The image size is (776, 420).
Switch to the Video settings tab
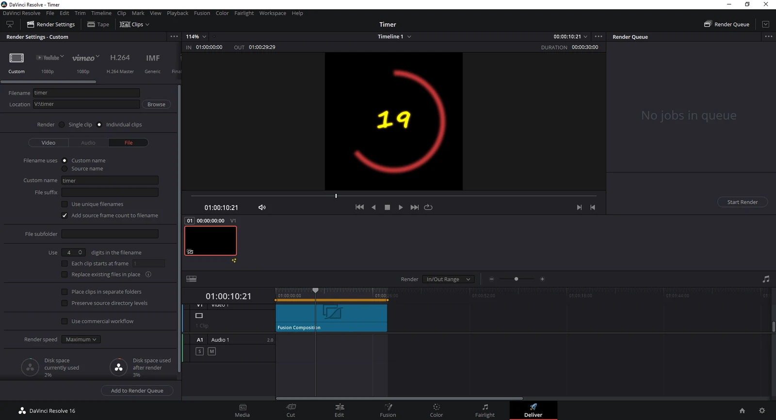[48, 142]
